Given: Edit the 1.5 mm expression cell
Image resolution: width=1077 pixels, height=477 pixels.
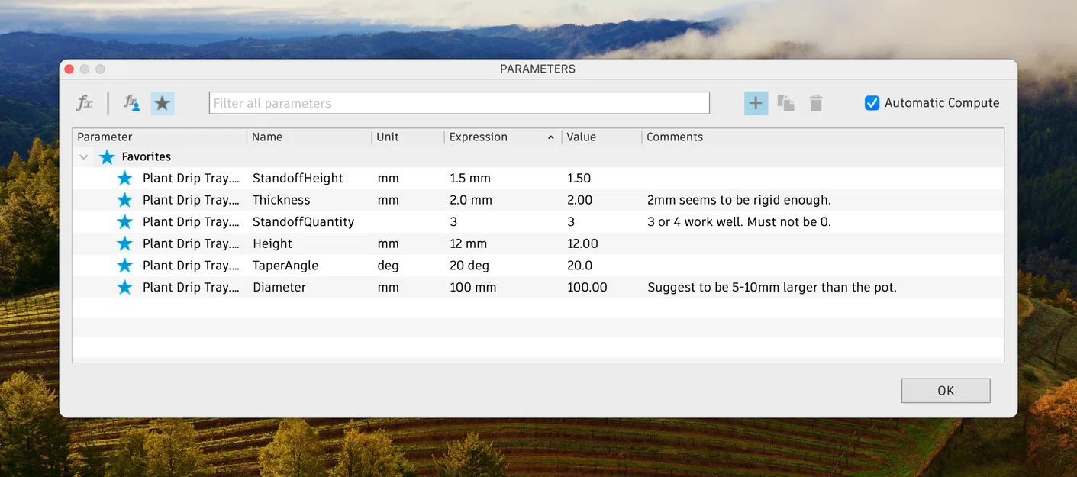Looking at the screenshot, I should [470, 178].
